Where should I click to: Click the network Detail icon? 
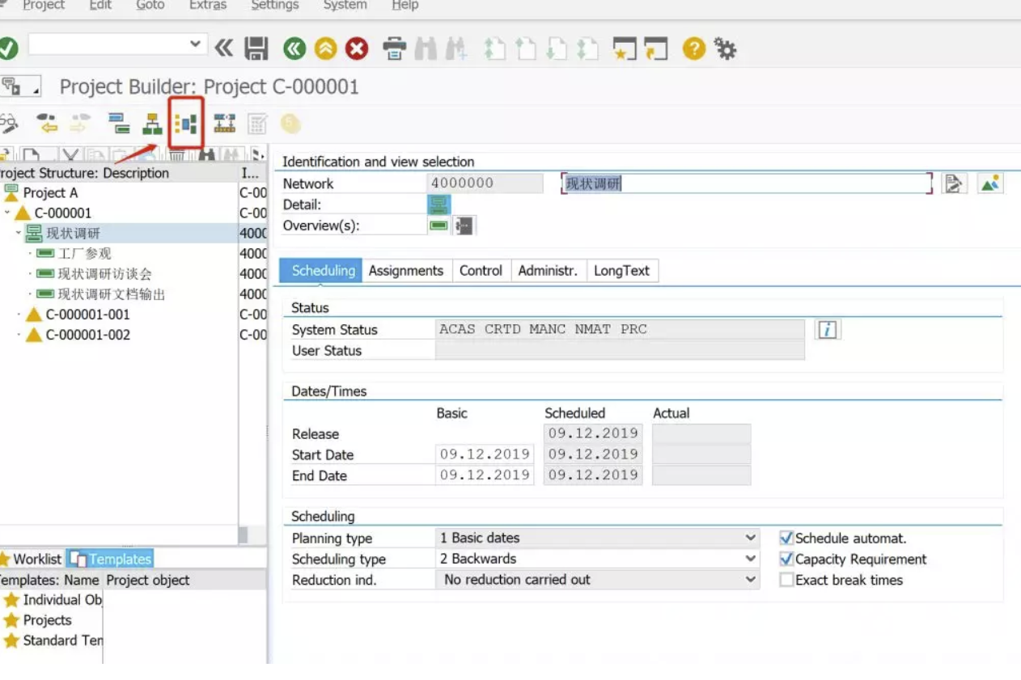(438, 205)
